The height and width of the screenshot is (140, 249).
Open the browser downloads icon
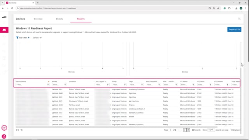point(236,8)
